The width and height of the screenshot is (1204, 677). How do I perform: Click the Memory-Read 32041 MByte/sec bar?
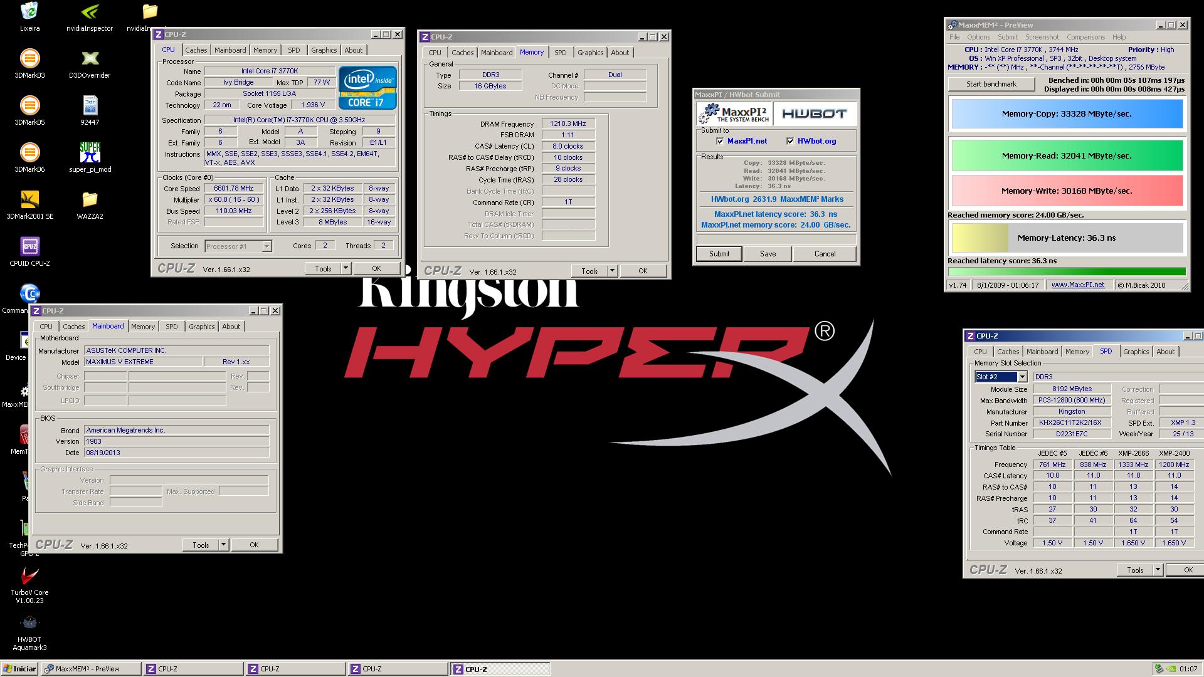(x=1067, y=156)
